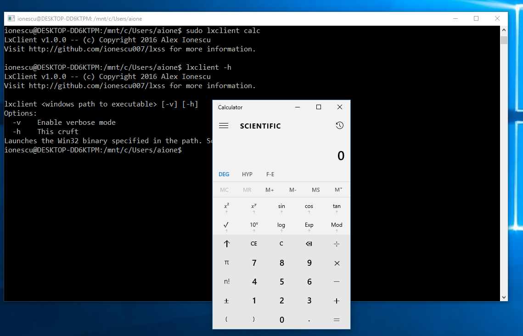523x336 pixels.
Task: Toggle HYP hyperbolic functions
Action: pos(247,174)
